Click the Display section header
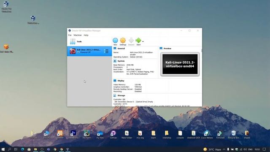Viewport: 270px width, 152px height. click(121, 81)
